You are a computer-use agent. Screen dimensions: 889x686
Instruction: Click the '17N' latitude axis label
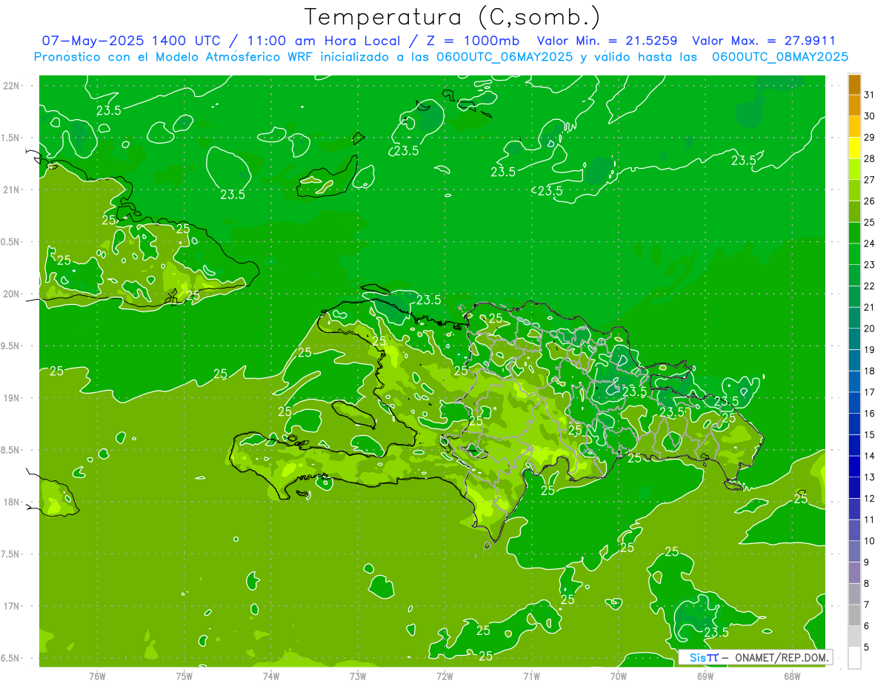[11, 606]
